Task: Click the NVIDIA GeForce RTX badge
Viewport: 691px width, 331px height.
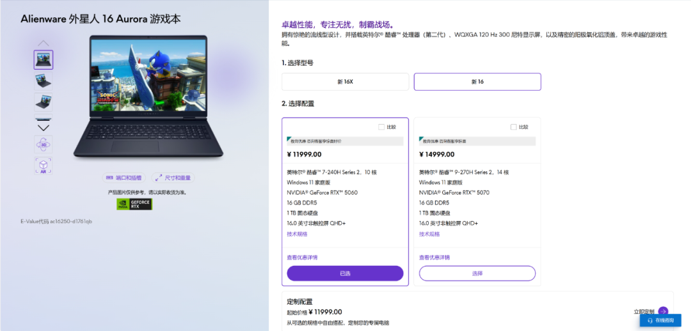Action: click(x=134, y=204)
